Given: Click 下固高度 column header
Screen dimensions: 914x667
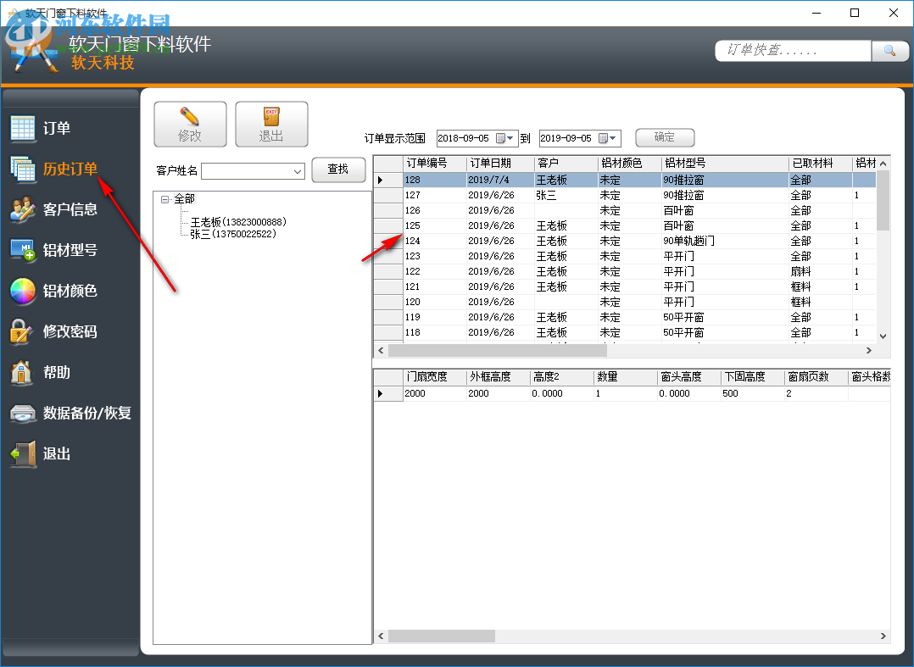Looking at the screenshot, I should [x=753, y=377].
